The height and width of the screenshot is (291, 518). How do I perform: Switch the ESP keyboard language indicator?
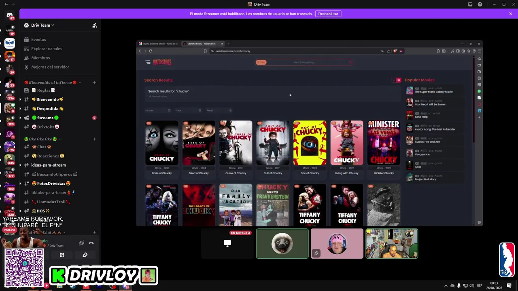coord(480,286)
